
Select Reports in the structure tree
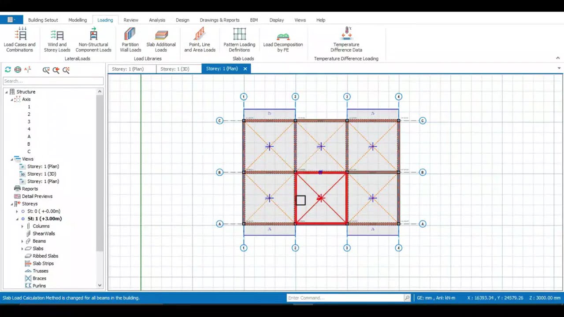(x=30, y=189)
